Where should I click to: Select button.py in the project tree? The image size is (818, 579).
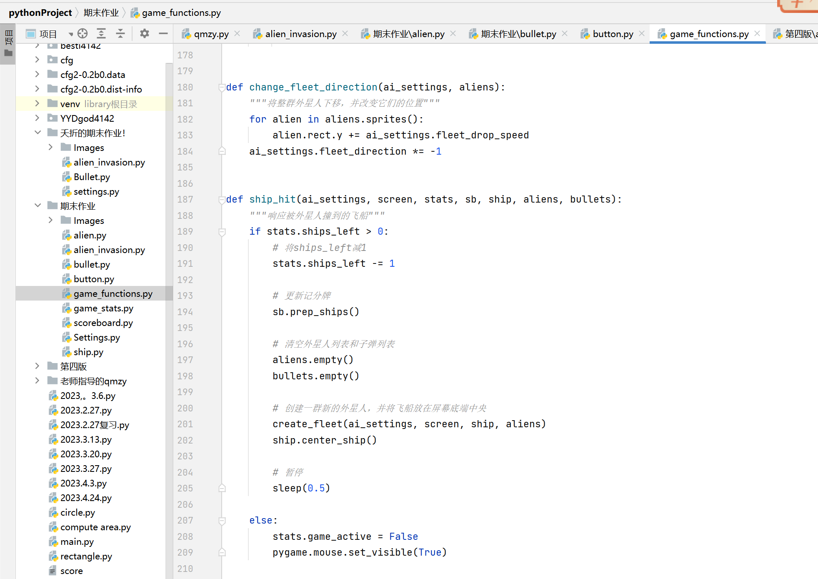point(94,279)
